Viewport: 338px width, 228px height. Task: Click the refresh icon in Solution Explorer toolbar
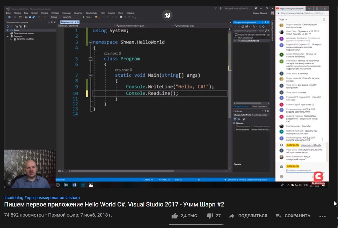[263, 27]
